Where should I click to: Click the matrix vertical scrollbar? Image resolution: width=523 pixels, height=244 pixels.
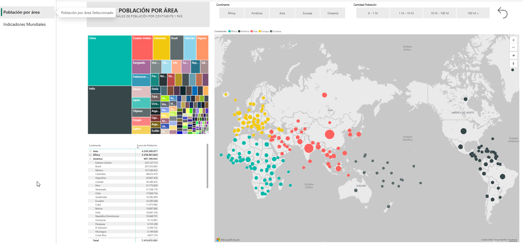point(207,166)
